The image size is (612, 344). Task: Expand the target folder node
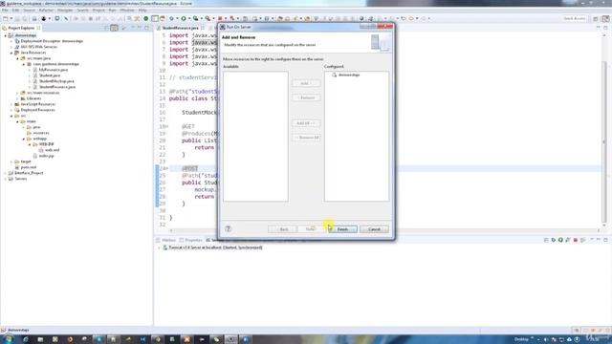pyautogui.click(x=11, y=161)
